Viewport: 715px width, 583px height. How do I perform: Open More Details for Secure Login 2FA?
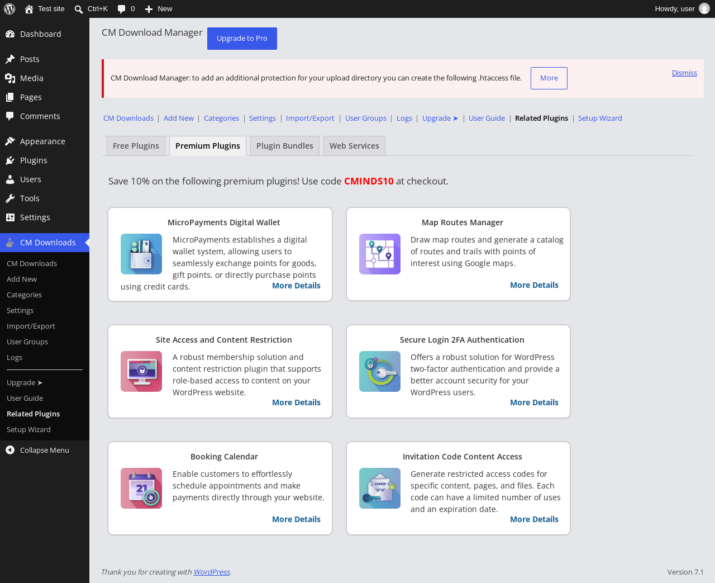[534, 402]
